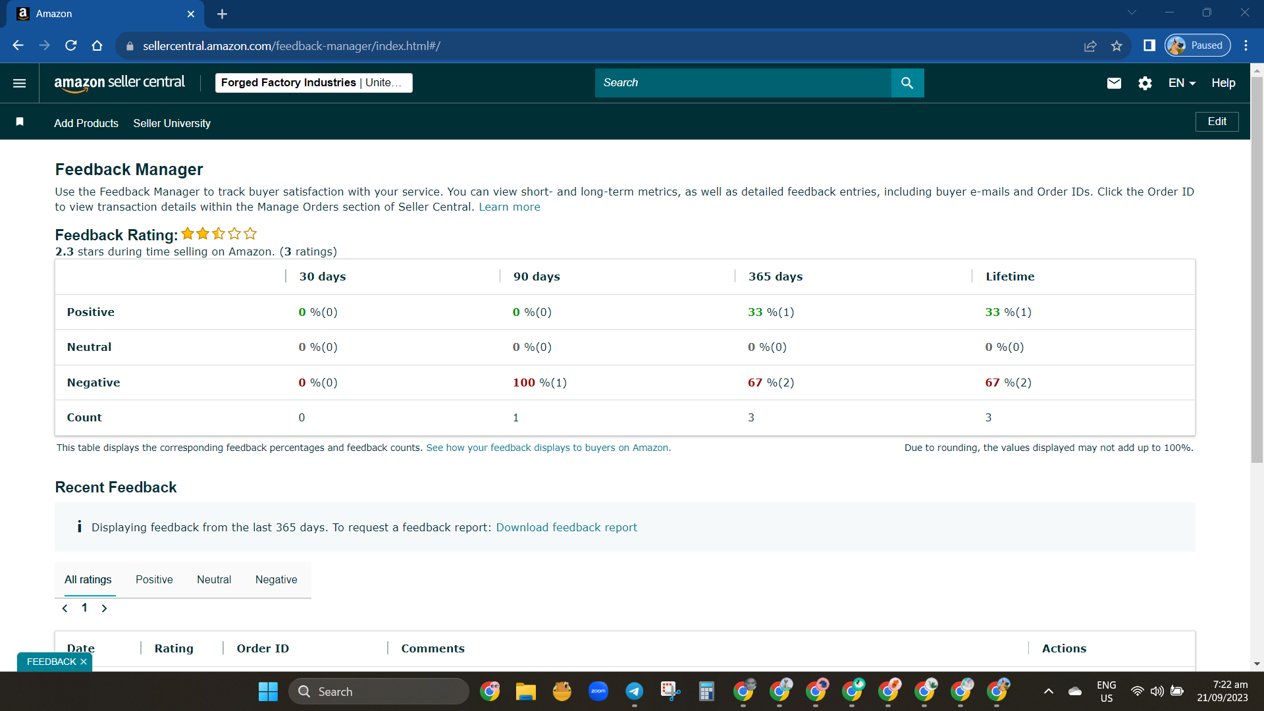Open the Forged Factory Industries account switcher
The width and height of the screenshot is (1264, 711).
point(314,83)
